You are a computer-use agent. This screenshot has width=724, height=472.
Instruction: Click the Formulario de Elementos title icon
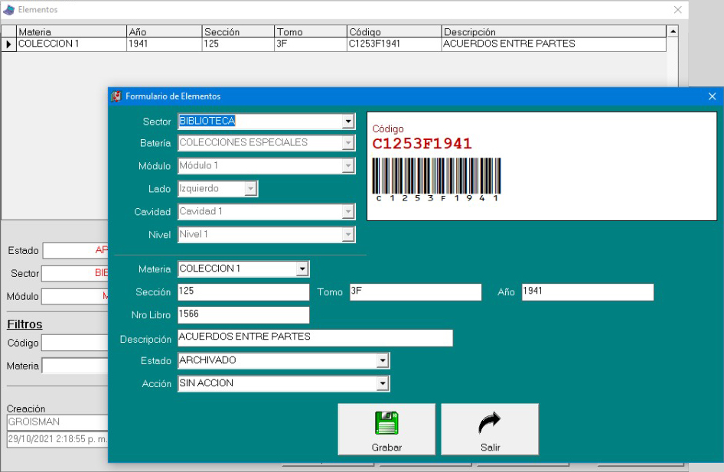[116, 96]
